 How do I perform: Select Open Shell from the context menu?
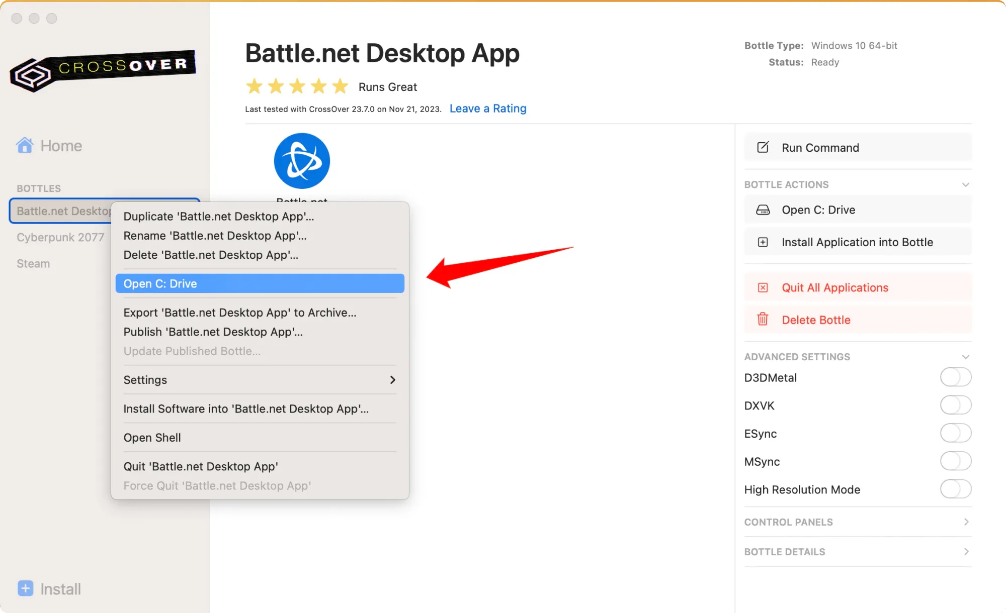click(x=152, y=438)
